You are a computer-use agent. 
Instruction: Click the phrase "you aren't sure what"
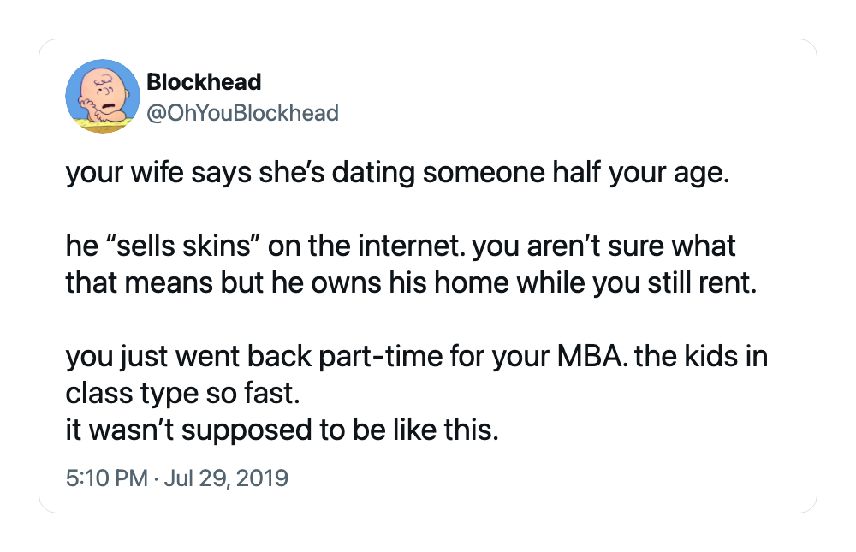point(603,246)
